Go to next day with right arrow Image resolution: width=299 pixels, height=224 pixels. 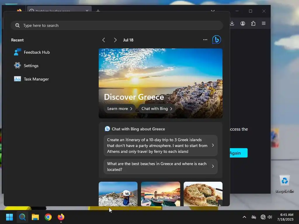click(115, 40)
